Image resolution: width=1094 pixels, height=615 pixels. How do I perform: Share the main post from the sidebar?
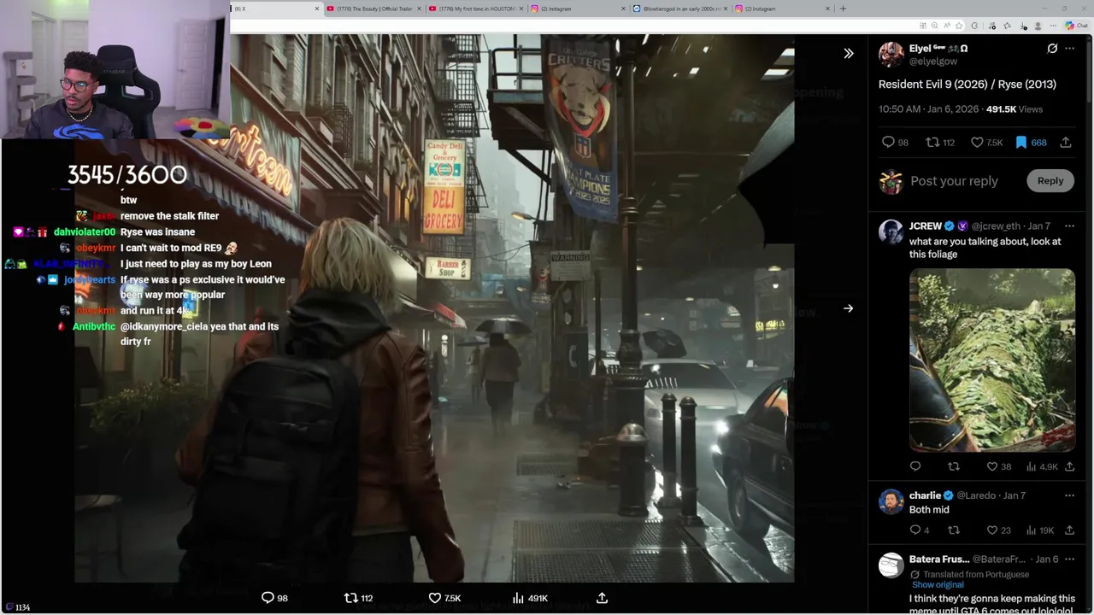(1066, 143)
